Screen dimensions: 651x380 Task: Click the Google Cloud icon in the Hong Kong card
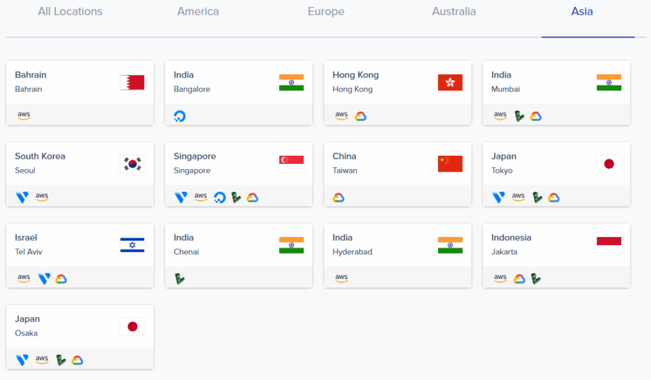360,116
